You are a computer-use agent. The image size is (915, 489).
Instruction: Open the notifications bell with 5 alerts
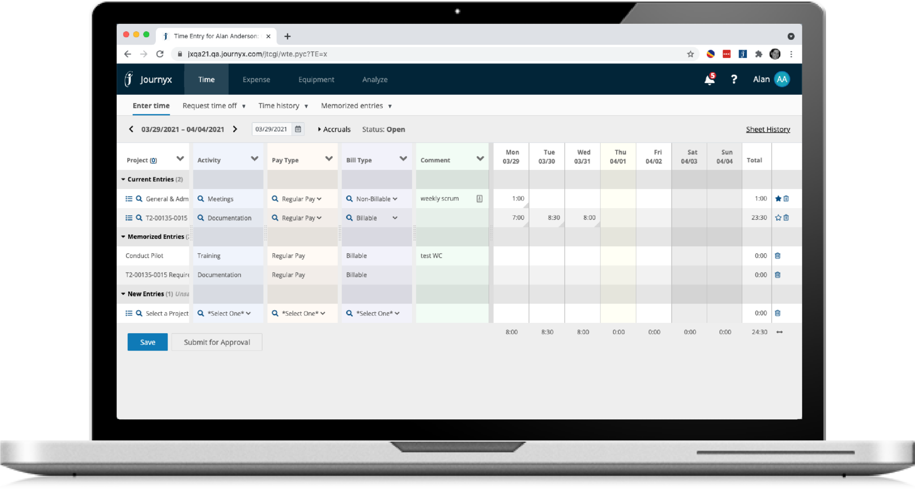click(709, 79)
